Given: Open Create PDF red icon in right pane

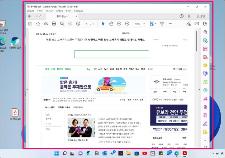Looking at the screenshot, I should [x=205, y=57].
